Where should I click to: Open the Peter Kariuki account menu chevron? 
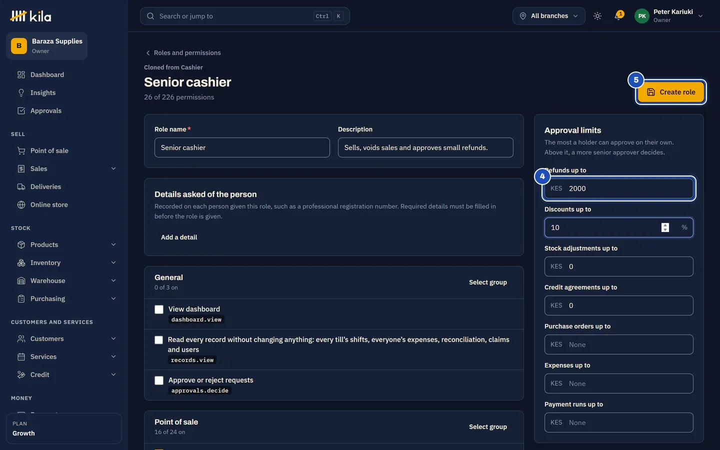coord(700,16)
